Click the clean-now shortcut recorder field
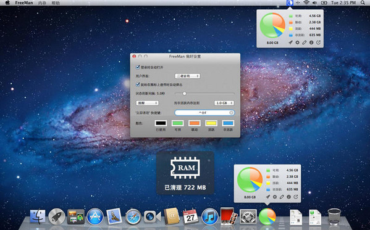The width and height of the screenshot is (370, 230). (x=204, y=113)
